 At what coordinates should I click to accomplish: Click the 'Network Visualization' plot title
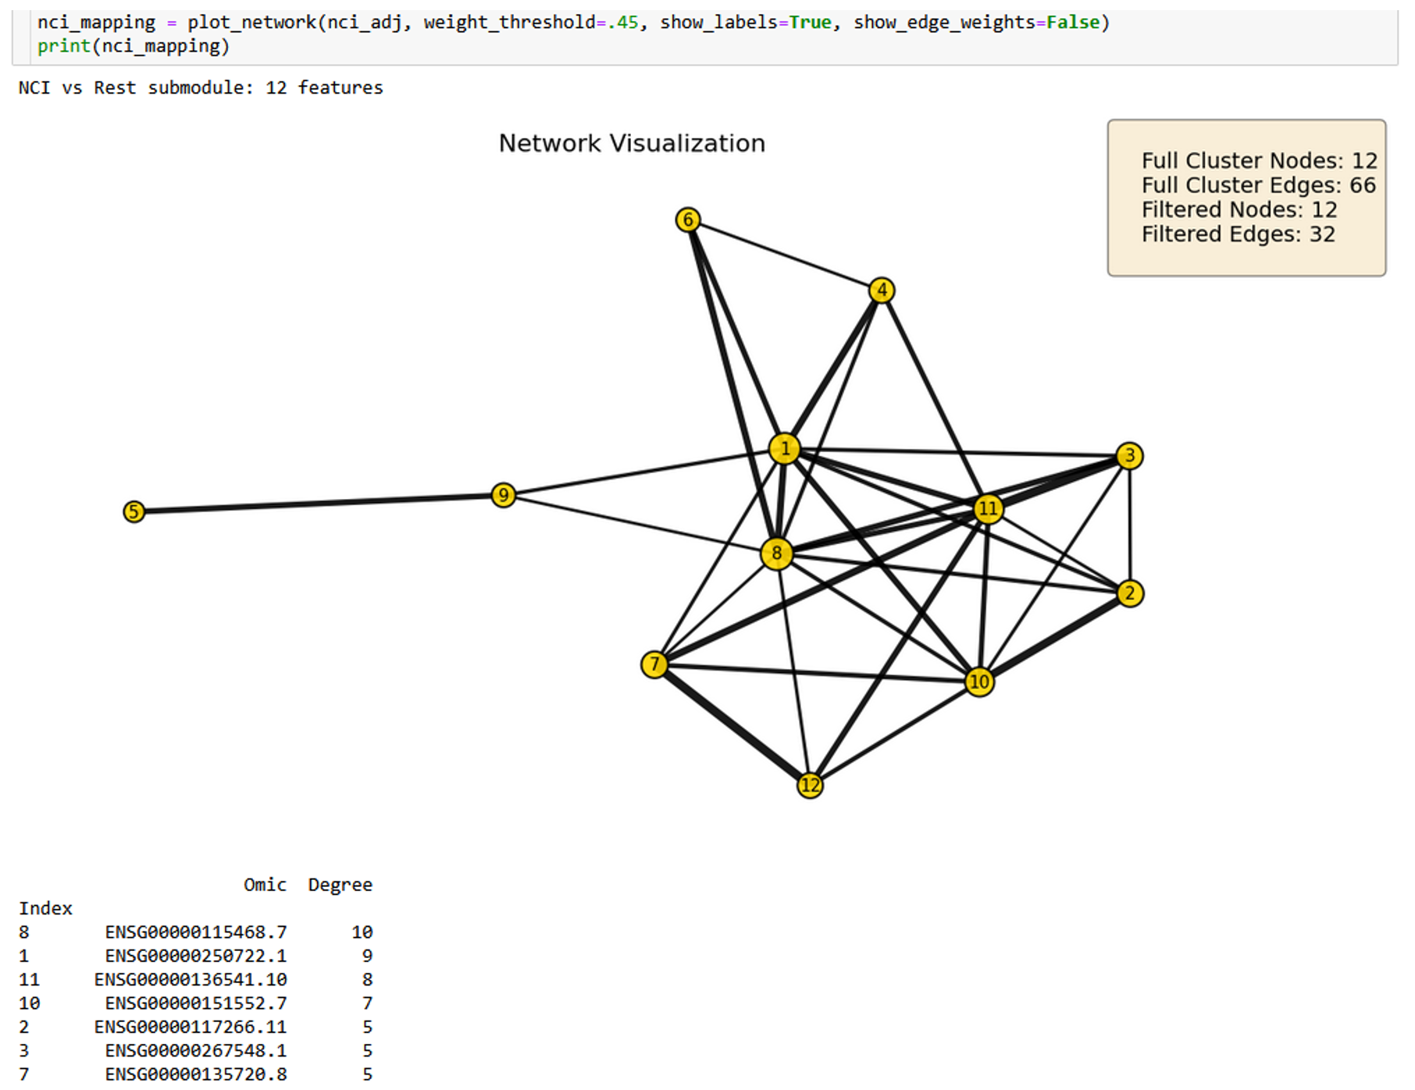(632, 144)
